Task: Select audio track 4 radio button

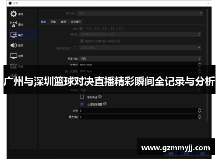Action: (105, 29)
